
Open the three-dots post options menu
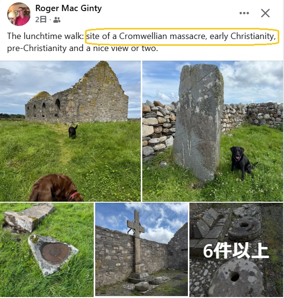tap(244, 13)
